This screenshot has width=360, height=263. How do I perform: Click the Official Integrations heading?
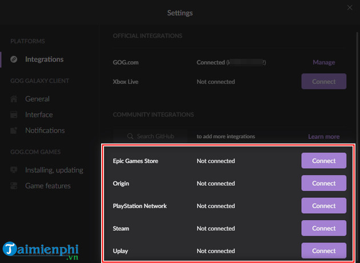click(x=147, y=36)
